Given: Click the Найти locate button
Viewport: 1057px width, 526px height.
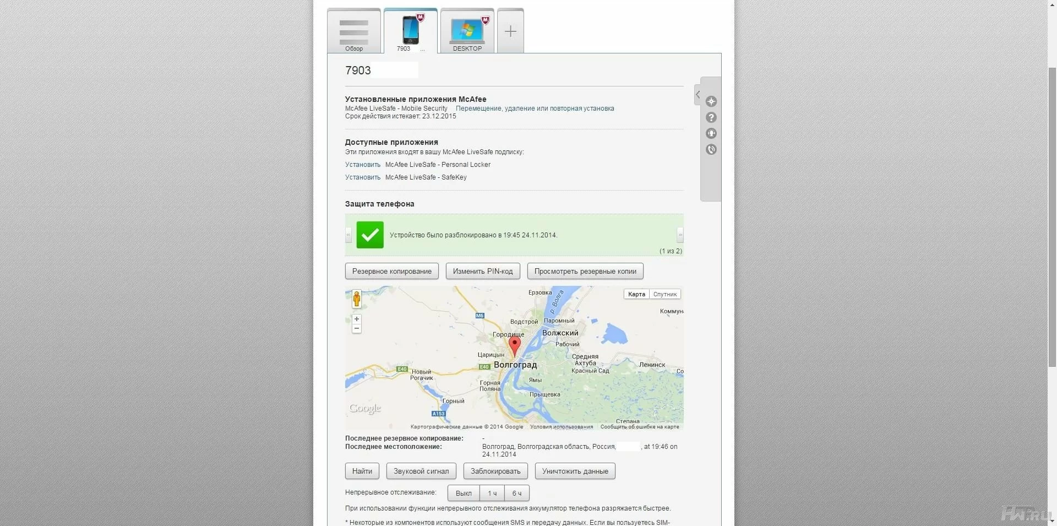Looking at the screenshot, I should point(362,471).
